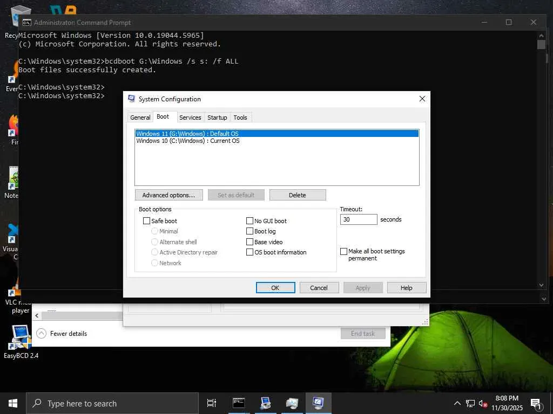Open the taskbar clock and date
This screenshot has height=414, width=553.
click(x=507, y=403)
